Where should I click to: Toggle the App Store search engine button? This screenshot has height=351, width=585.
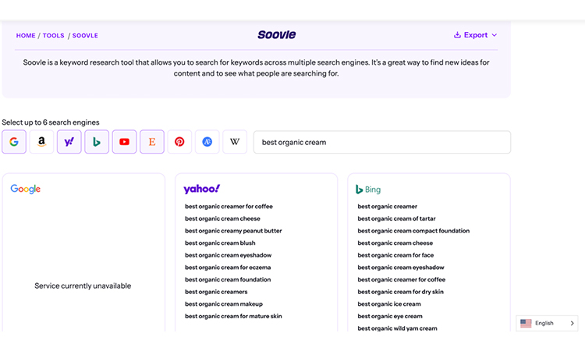207,142
